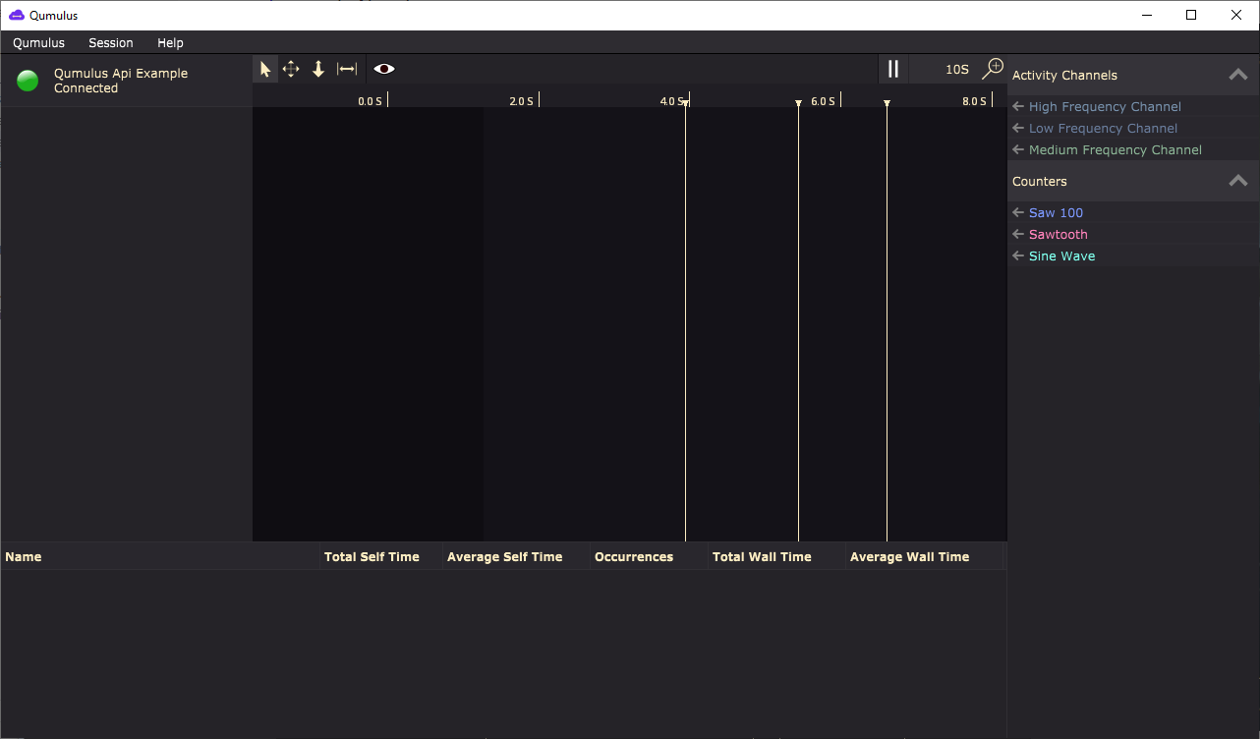
Task: Click the 2.0 S ruler label
Action: tap(521, 101)
